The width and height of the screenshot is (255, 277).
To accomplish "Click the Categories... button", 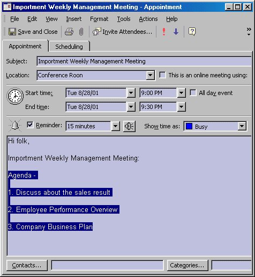I will tap(187, 265).
